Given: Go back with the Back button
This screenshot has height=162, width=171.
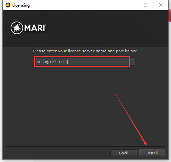Looking at the screenshot, I should tap(124, 153).
